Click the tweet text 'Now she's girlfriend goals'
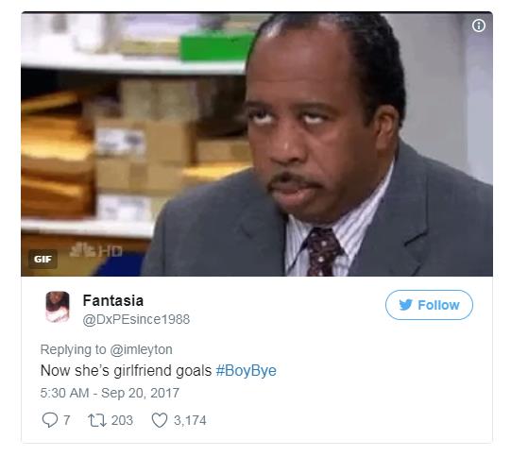 click(x=126, y=370)
